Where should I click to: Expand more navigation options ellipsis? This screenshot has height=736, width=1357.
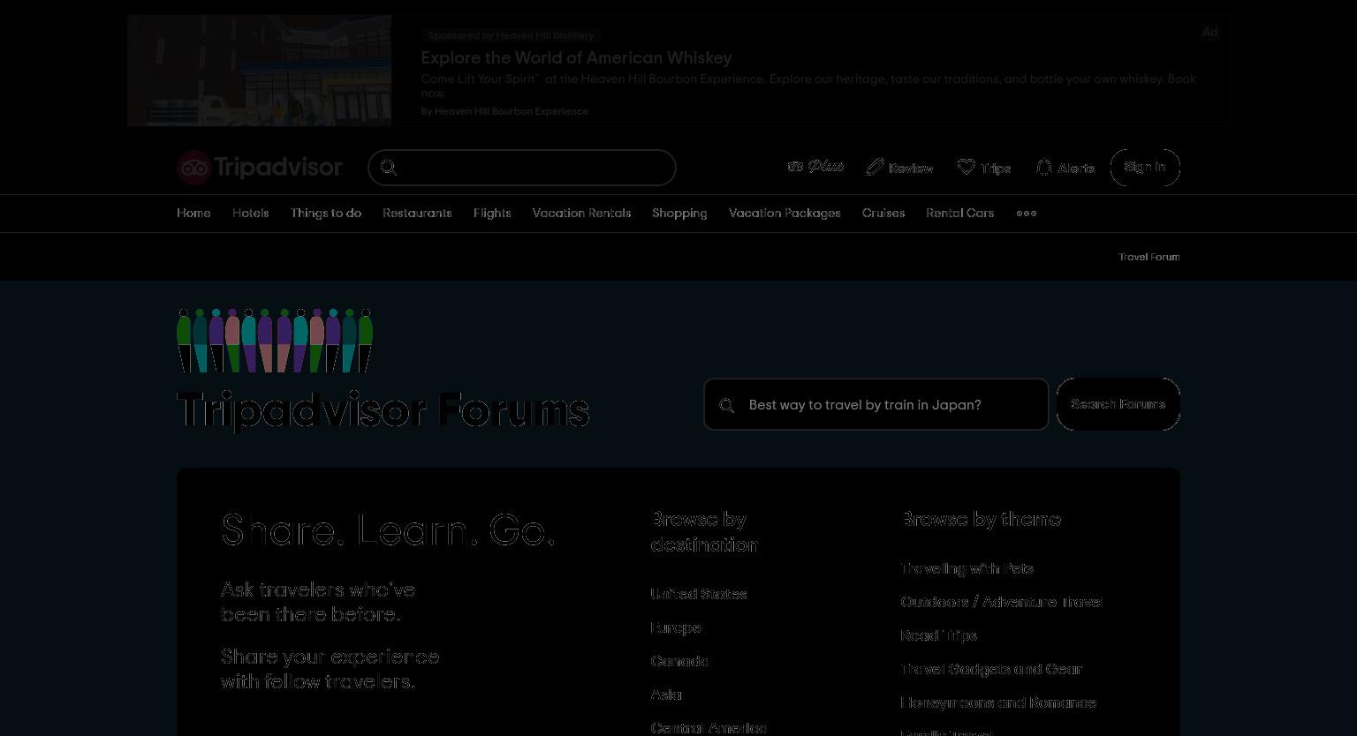tap(1027, 214)
